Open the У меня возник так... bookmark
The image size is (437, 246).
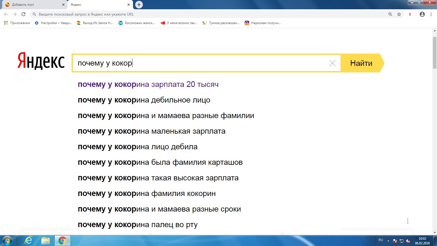(179, 23)
